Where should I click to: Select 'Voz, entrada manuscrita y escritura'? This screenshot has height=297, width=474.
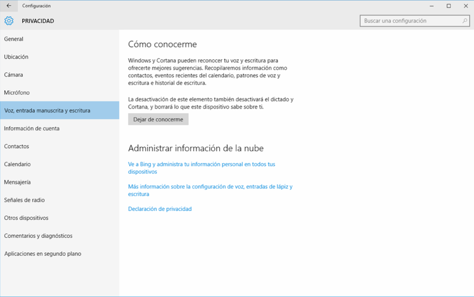tap(60, 110)
